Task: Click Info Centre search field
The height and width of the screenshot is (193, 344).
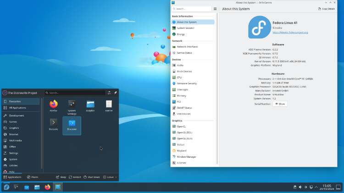Action: coord(191,9)
